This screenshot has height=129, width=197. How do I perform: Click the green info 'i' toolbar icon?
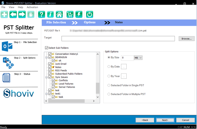[x=51, y=14]
